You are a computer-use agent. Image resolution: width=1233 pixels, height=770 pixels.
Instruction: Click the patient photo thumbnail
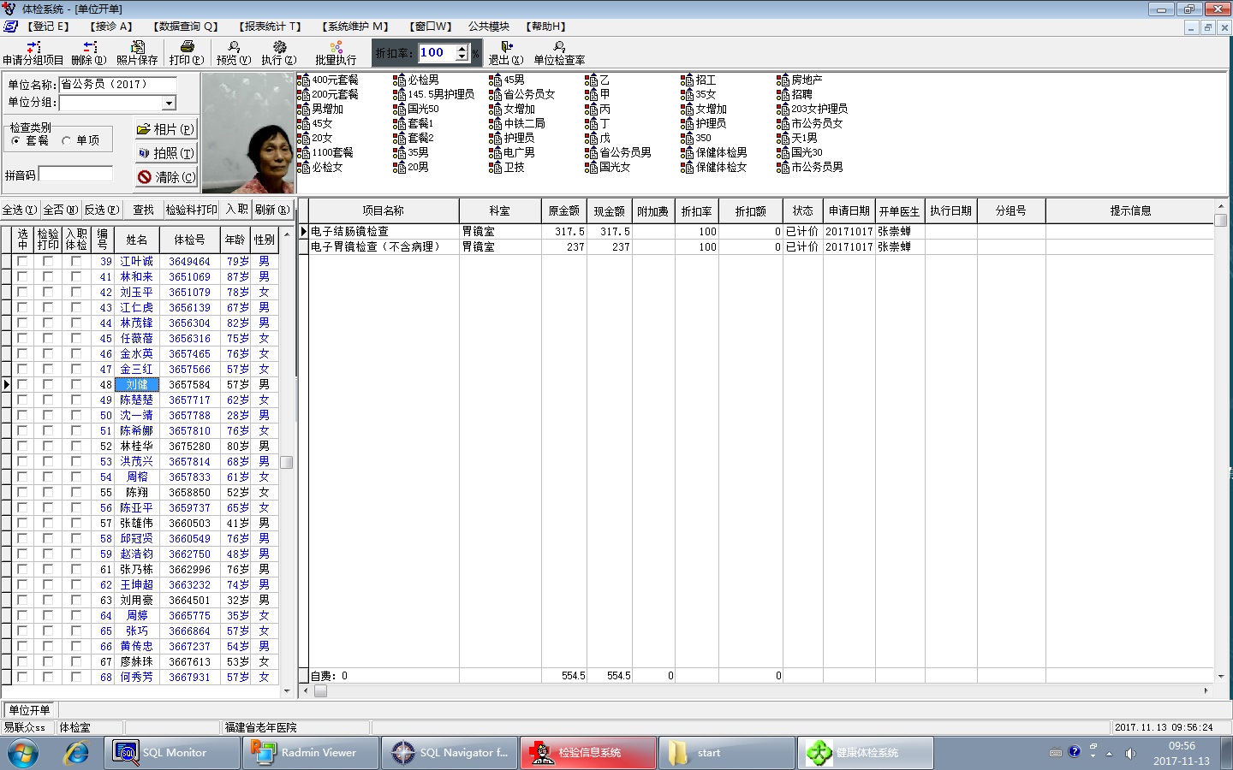[248, 133]
